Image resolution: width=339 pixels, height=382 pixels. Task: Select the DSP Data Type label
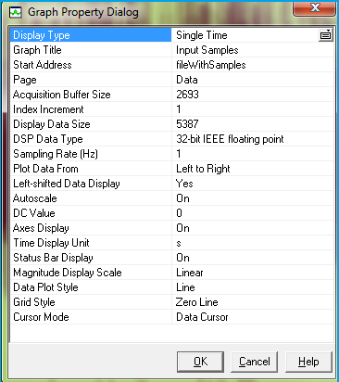[48, 139]
